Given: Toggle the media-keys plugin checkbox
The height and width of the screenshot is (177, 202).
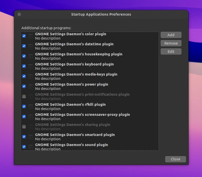Looking at the screenshot, I should pyautogui.click(x=24, y=76).
